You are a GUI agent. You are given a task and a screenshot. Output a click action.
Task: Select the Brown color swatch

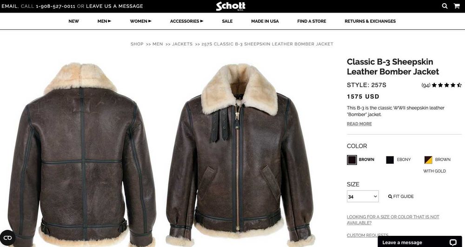352,160
